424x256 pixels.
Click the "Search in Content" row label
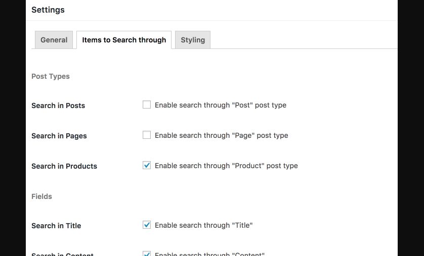click(62, 254)
